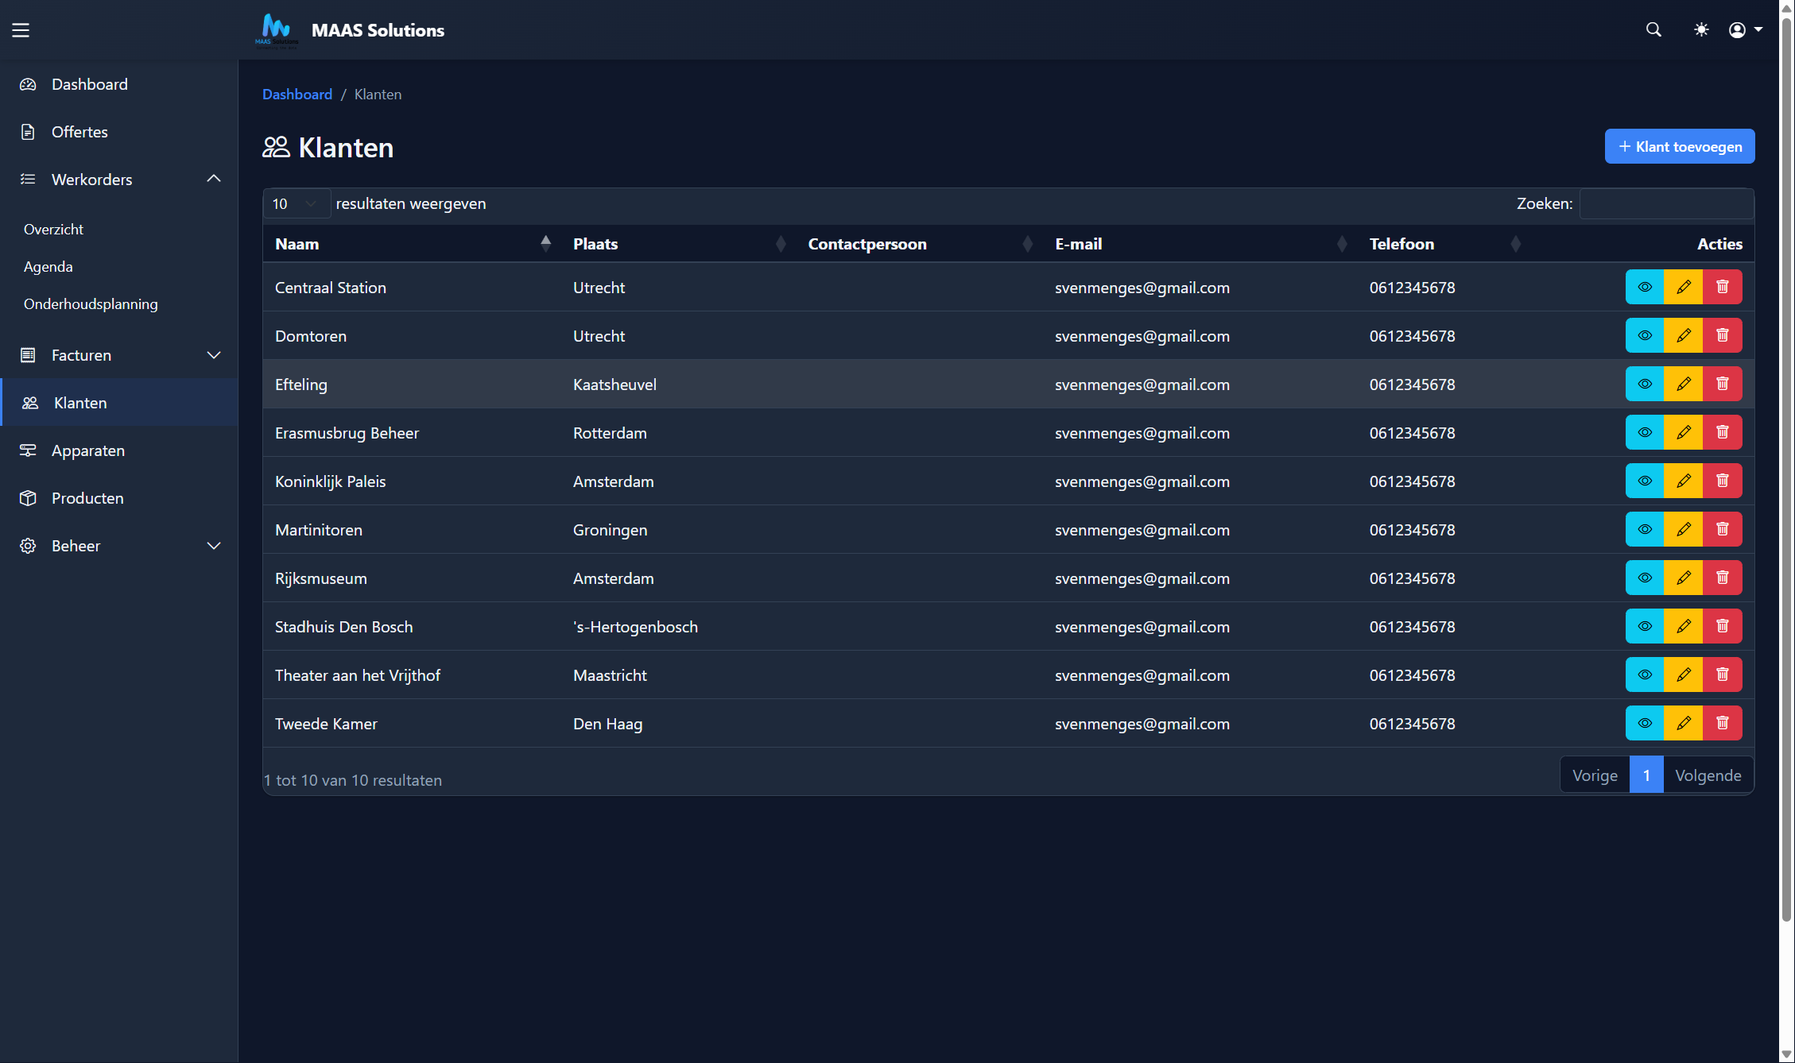The width and height of the screenshot is (1795, 1063).
Task: Click the hamburger menu icon
Action: tap(21, 30)
